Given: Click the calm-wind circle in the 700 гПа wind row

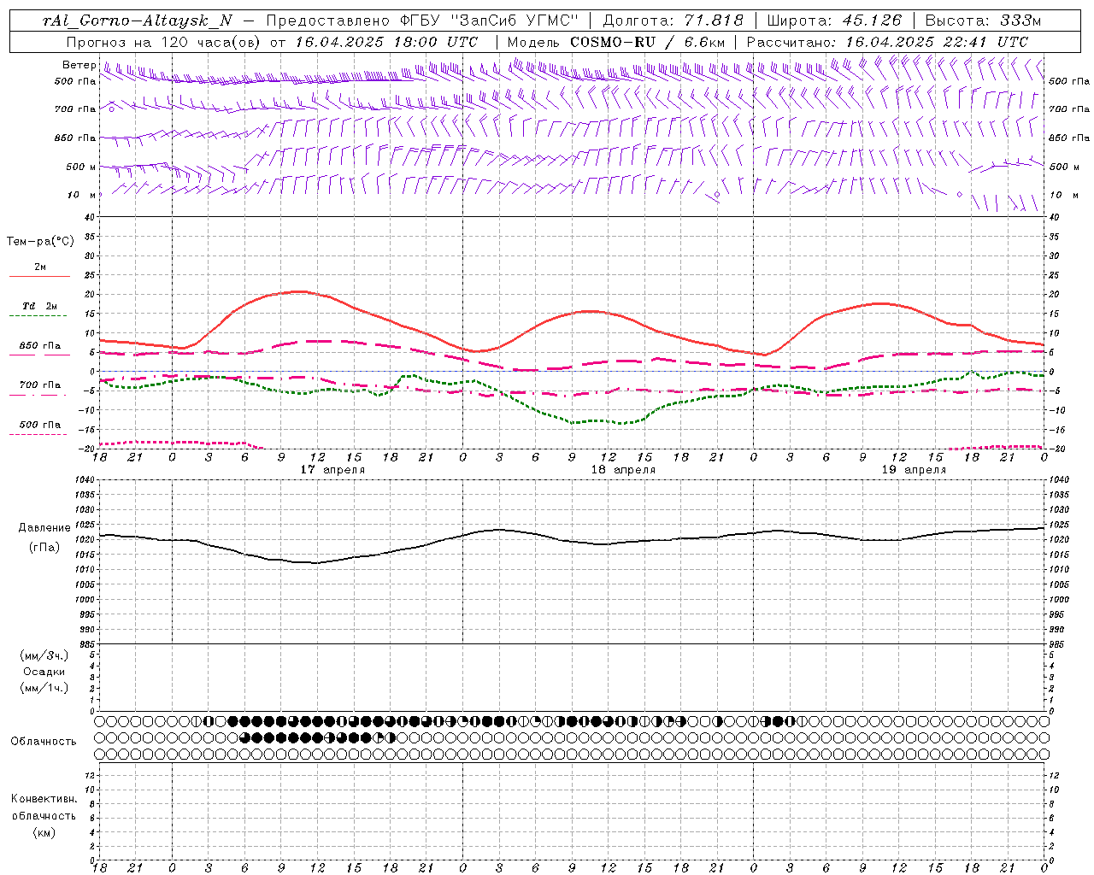Looking at the screenshot, I should pos(111,109).
